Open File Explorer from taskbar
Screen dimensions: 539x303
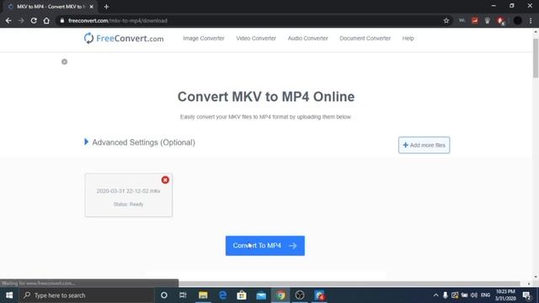(x=203, y=295)
